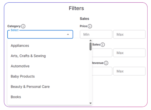
Task: Click the Price Max input field
Action: 129,34
